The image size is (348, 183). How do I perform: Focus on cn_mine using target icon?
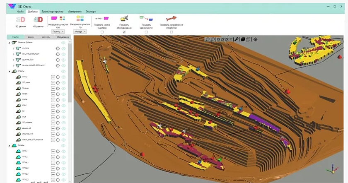click(58, 48)
